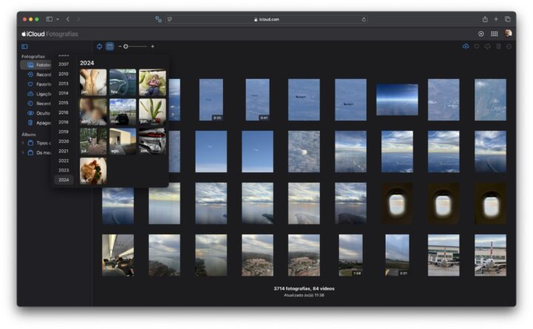533x329 pixels.
Task: Click the icloud.com address bar
Action: coord(266,19)
